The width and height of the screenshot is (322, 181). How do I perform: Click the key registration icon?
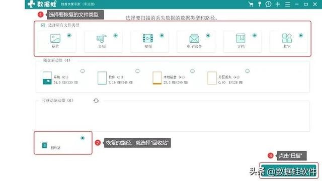[x=260, y=4]
